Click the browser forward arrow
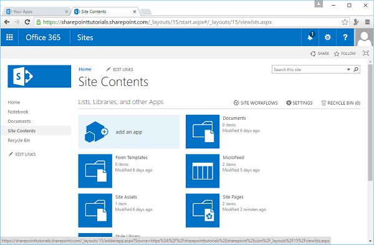 17,22
